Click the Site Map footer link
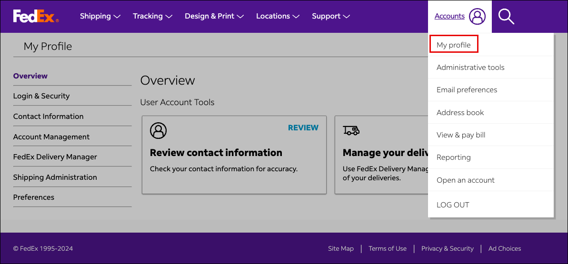 point(341,248)
